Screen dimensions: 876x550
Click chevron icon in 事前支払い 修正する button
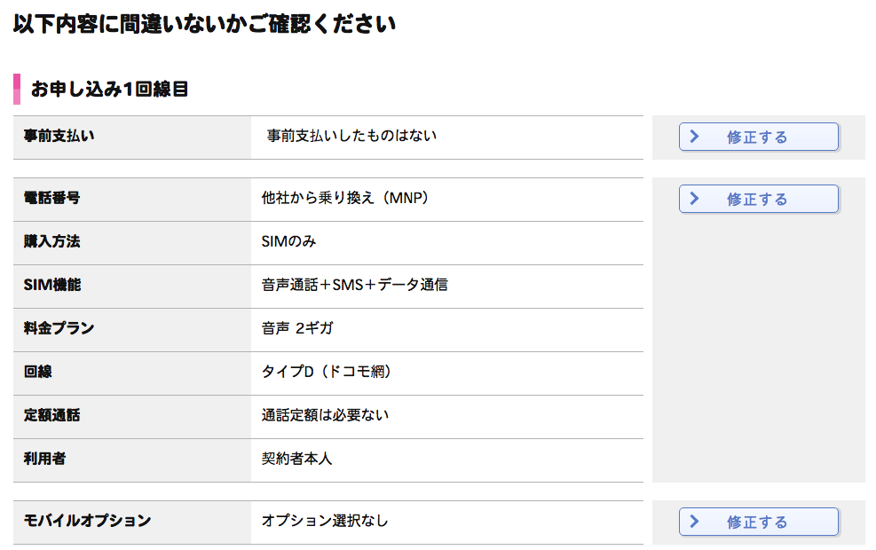coord(694,137)
